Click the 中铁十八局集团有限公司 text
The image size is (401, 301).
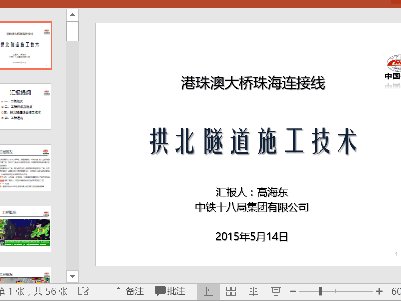[252, 207]
